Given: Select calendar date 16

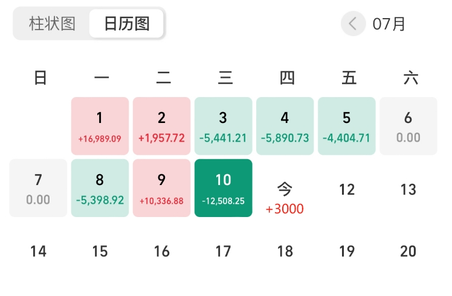Looking at the screenshot, I should pyautogui.click(x=162, y=251).
